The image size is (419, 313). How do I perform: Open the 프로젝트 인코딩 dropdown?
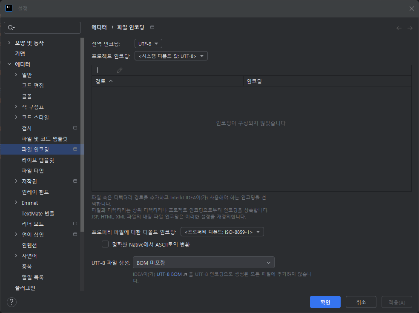171,56
